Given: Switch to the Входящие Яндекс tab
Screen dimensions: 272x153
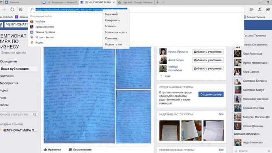Looking at the screenshot, I should tap(60, 2).
